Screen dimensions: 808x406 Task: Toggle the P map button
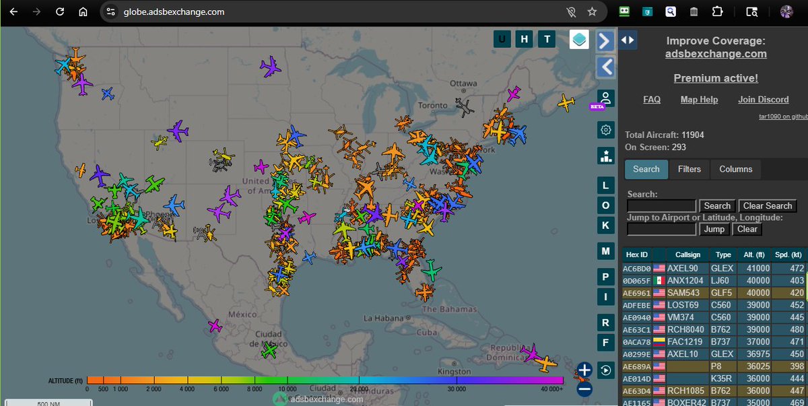click(x=605, y=277)
